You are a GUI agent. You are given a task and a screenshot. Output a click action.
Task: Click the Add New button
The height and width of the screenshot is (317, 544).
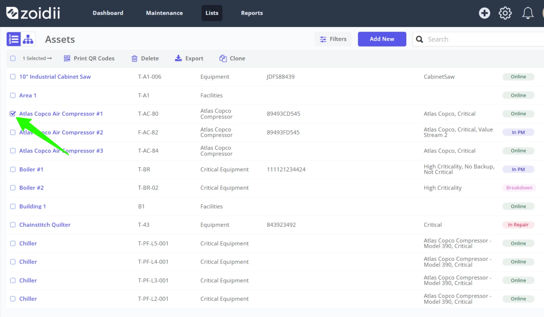382,39
